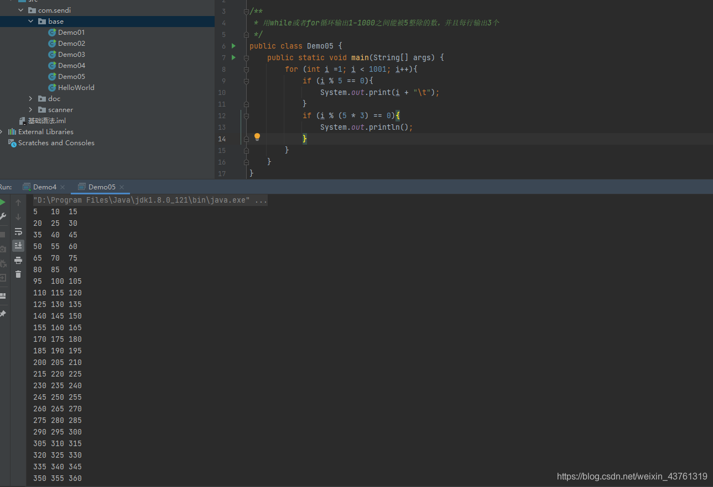
Task: Open Demo01 in the project tree
Action: click(x=71, y=33)
